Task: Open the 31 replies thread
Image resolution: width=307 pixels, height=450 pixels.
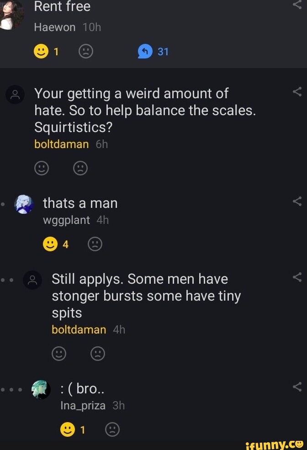Action: 150,51
